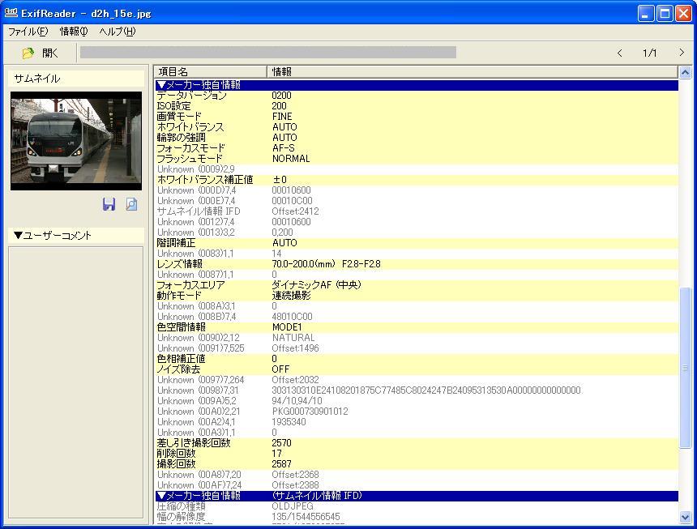Click scrollbar up arrow
Image resolution: width=697 pixels, height=529 pixels.
(x=685, y=72)
